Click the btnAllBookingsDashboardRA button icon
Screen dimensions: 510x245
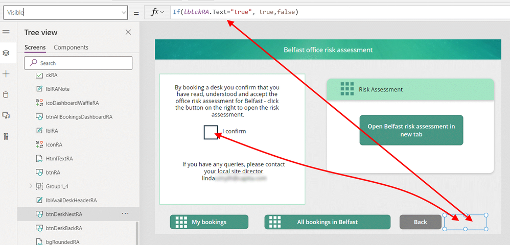click(39, 117)
